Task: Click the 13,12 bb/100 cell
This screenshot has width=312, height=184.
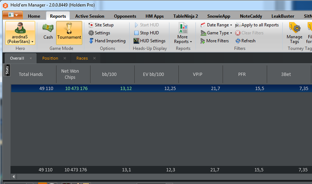Action: pyautogui.click(x=126, y=88)
